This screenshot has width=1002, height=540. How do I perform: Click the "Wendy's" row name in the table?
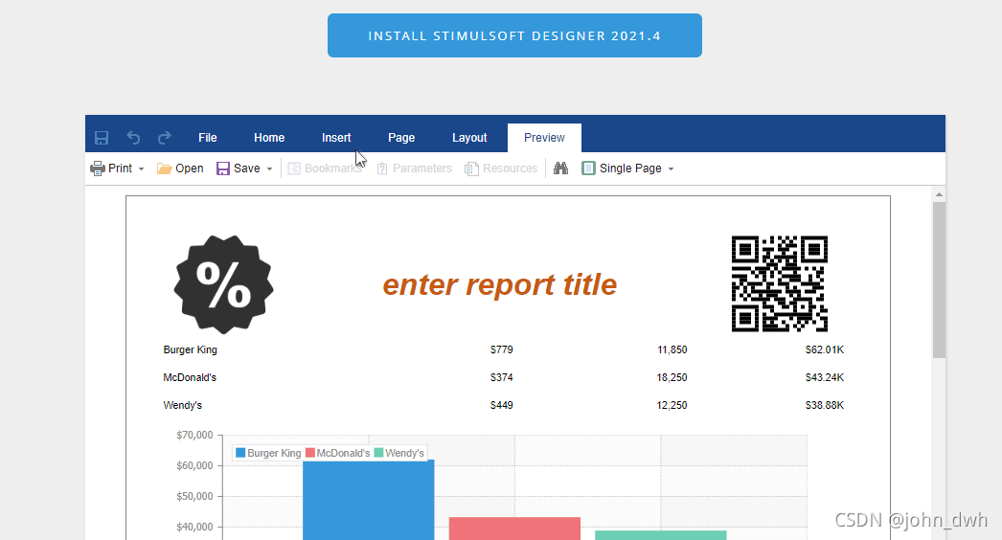coord(182,404)
